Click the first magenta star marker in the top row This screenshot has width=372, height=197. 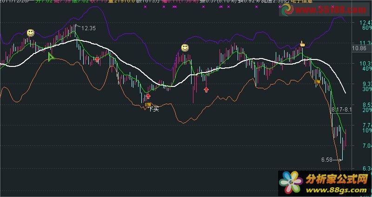click(x=145, y=7)
